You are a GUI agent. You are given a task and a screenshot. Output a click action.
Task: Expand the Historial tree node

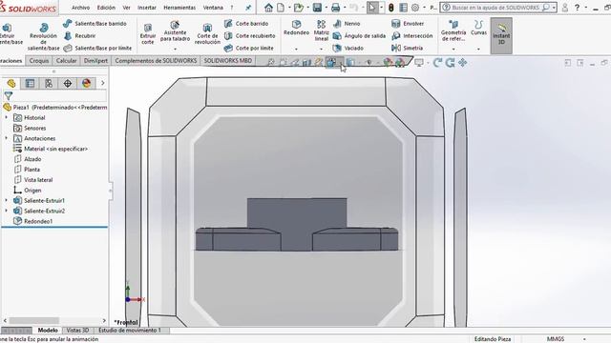pos(7,117)
